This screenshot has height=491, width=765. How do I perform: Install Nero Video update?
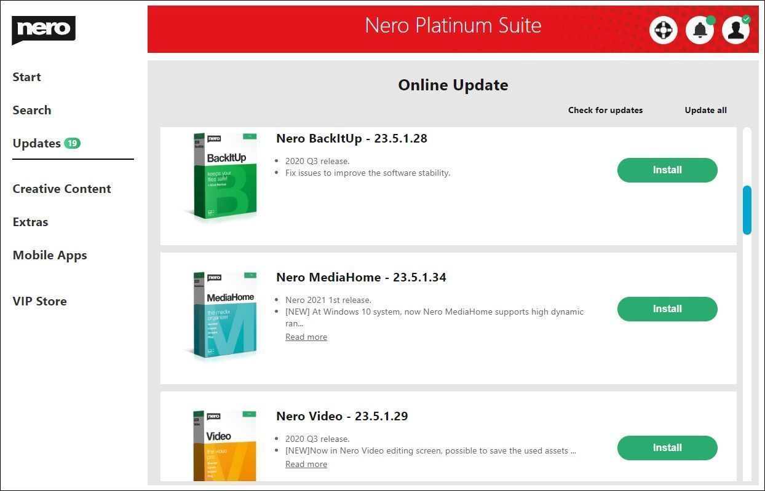[x=667, y=448]
